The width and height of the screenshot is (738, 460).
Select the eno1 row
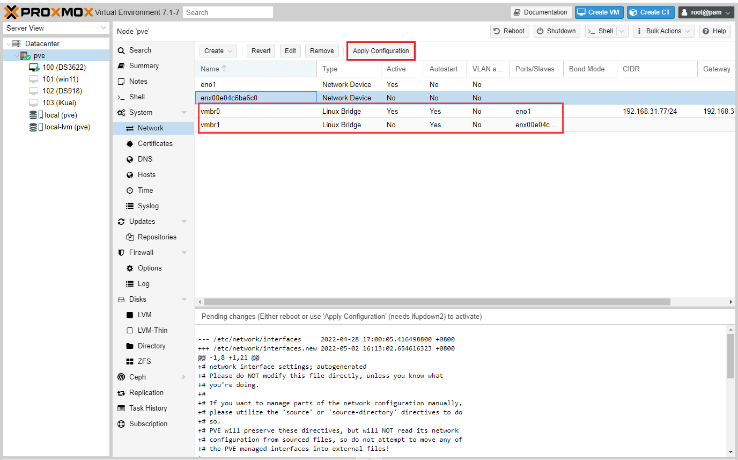pyautogui.click(x=464, y=84)
